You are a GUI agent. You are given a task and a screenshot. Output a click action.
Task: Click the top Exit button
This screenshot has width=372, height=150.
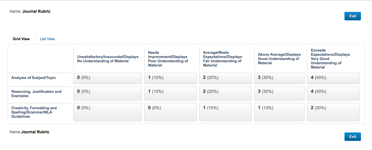[x=353, y=16]
